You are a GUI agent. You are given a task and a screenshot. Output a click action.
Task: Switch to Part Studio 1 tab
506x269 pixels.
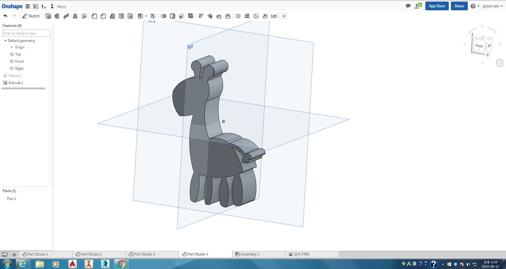tap(46, 254)
